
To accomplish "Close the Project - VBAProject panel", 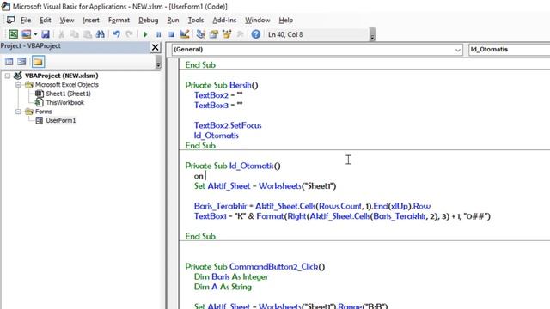I will (155, 47).
